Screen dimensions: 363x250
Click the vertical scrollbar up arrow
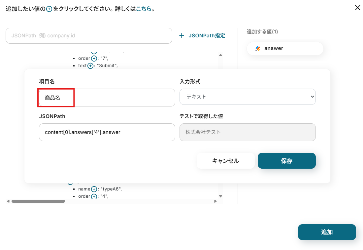221,55
